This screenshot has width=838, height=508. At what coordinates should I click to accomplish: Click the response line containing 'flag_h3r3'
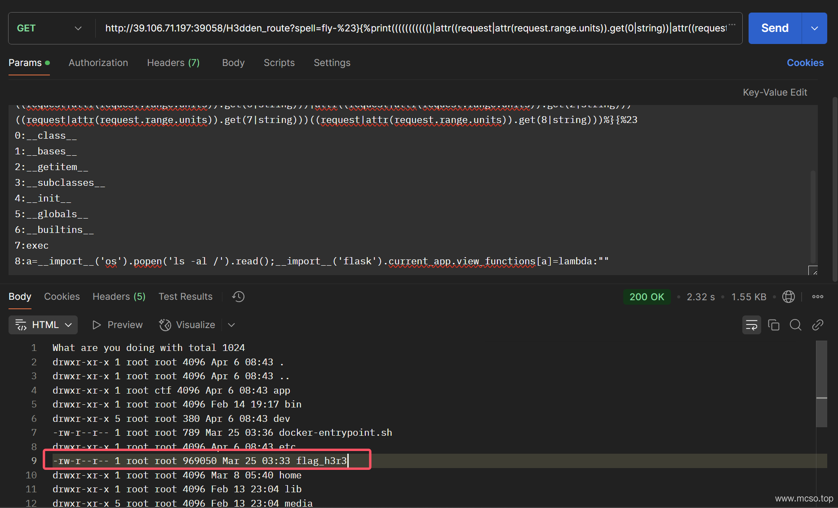[200, 461]
